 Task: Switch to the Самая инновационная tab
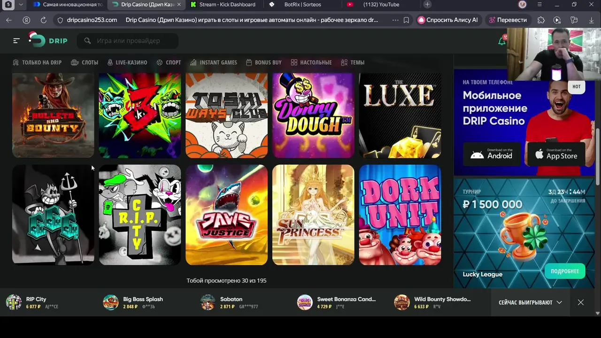tap(69, 5)
